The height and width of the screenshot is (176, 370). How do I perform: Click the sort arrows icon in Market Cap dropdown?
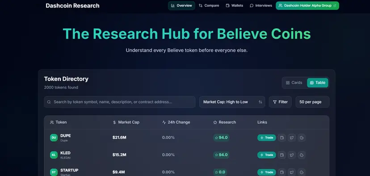coord(260,102)
